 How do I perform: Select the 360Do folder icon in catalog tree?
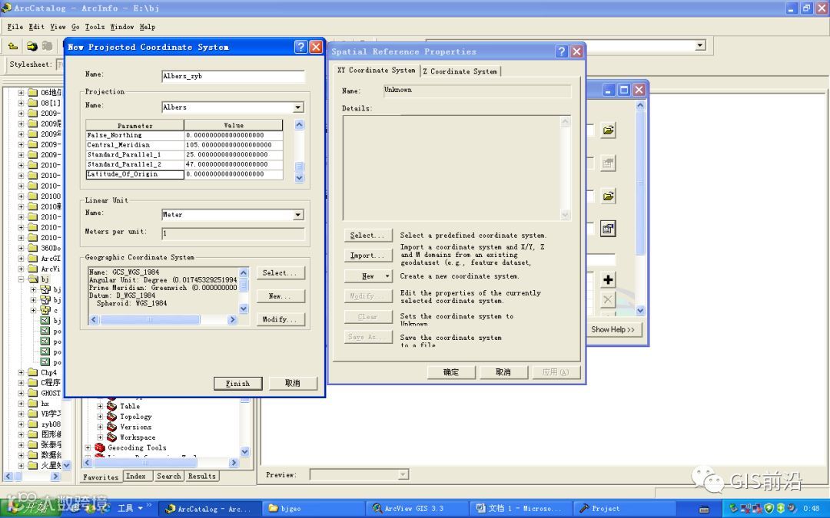click(33, 248)
